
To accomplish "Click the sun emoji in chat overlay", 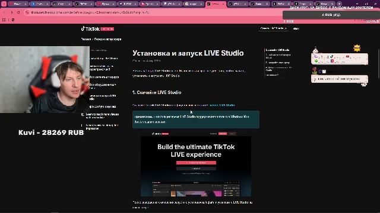I will 357,48.
